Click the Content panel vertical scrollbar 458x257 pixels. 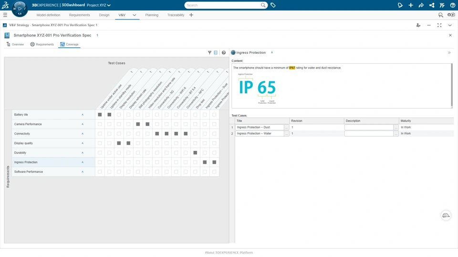pos(452,85)
